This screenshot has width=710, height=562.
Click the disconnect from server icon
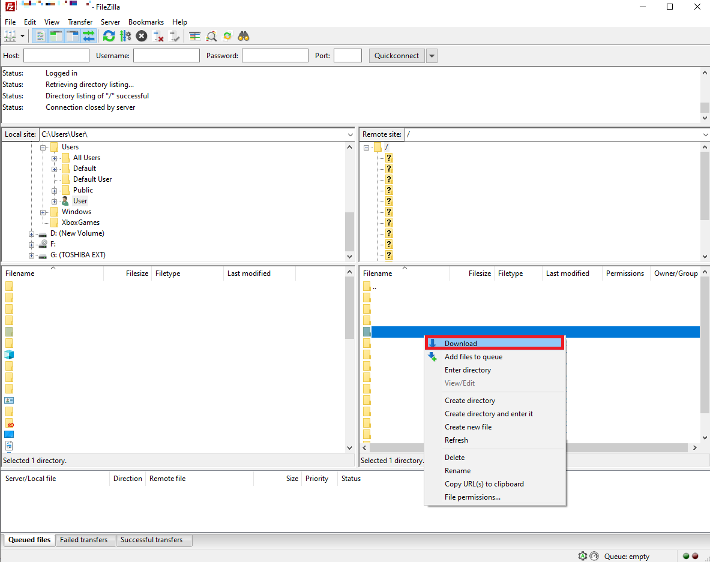click(158, 36)
